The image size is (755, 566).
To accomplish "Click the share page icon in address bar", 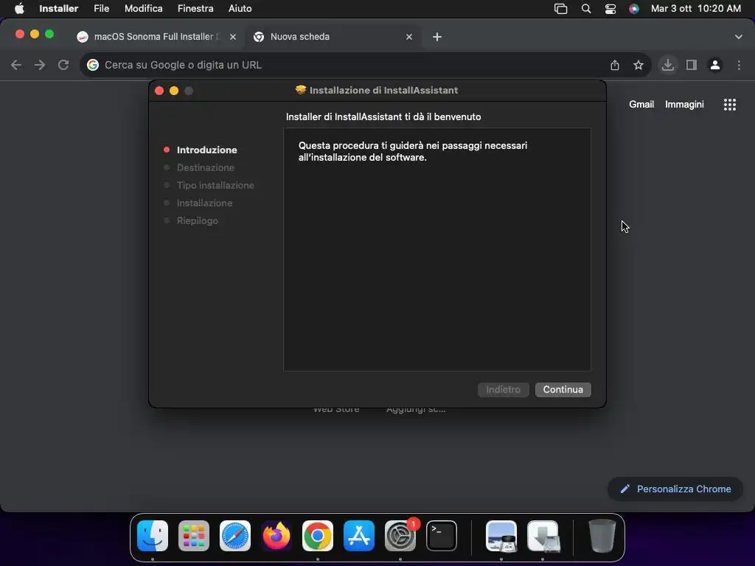I will [x=615, y=65].
